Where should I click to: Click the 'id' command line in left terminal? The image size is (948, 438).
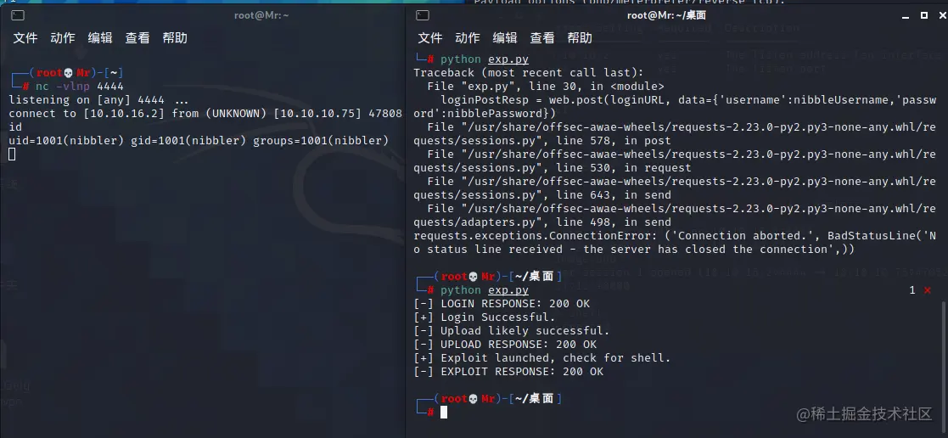coord(15,127)
